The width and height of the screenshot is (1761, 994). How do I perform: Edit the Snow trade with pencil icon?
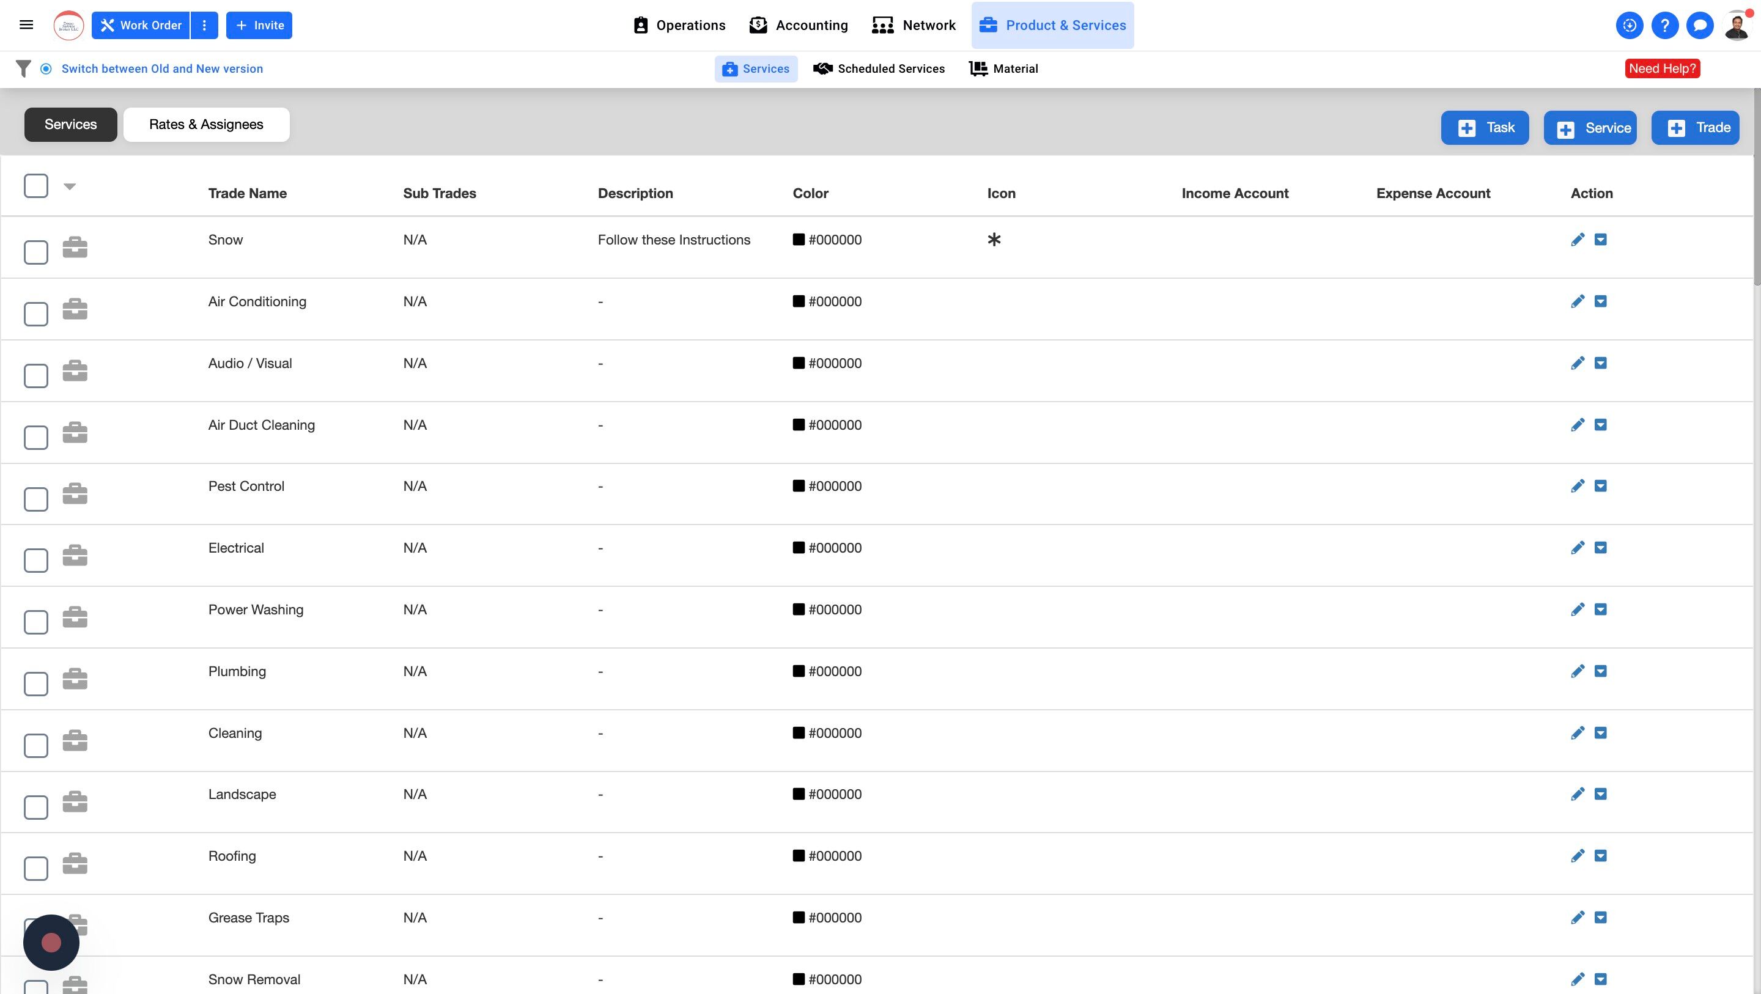[x=1577, y=240]
